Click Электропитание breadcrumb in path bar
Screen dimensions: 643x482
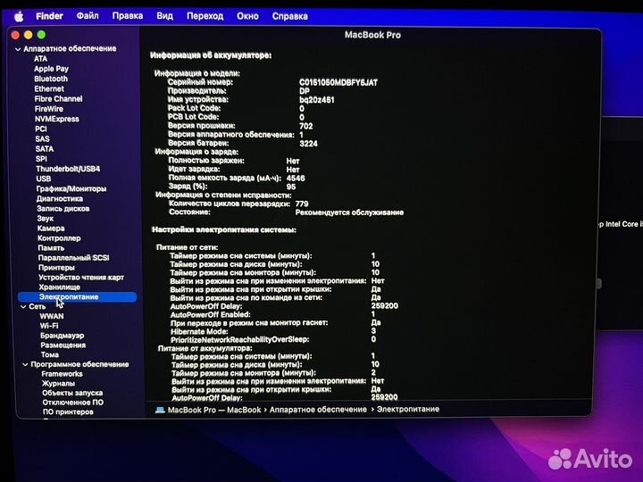click(408, 409)
